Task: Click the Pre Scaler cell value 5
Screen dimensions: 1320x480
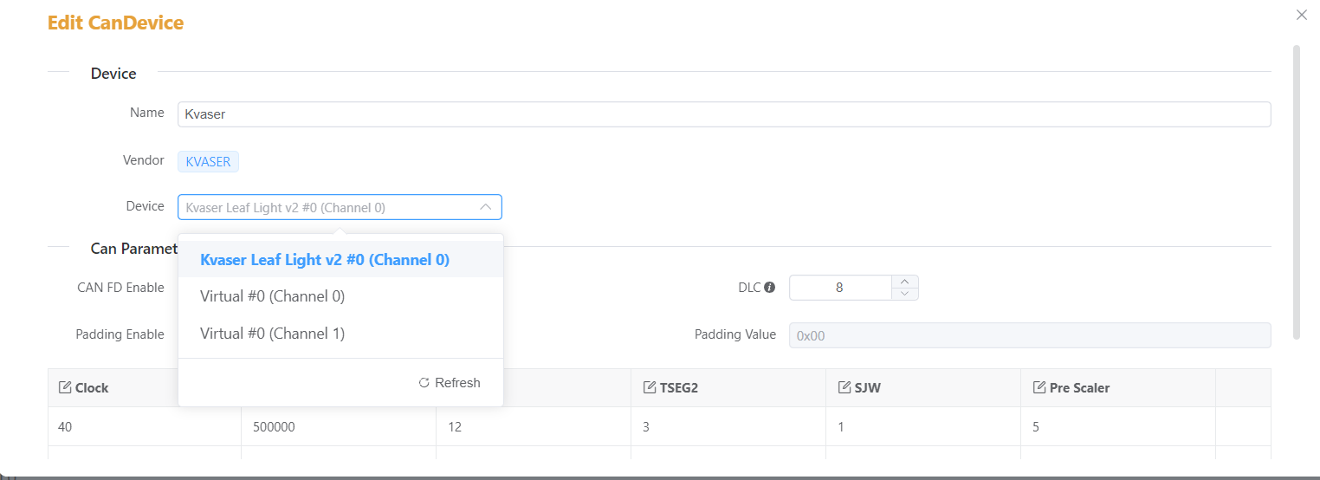Action: [1037, 427]
